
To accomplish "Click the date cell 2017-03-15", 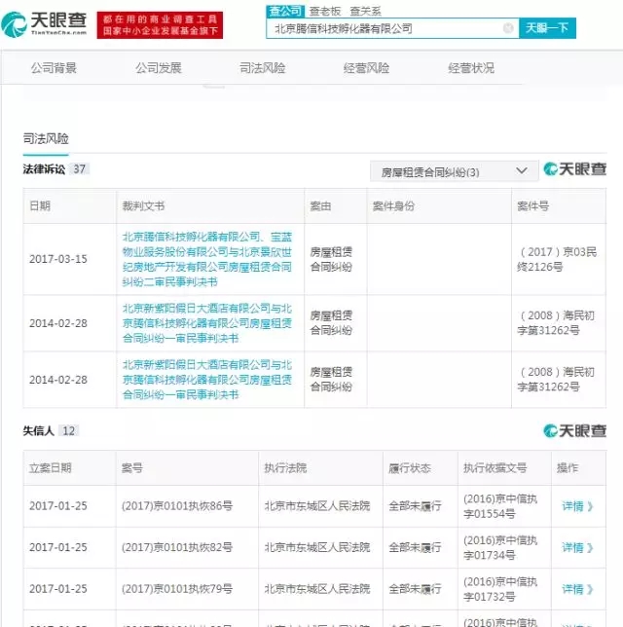I will point(58,259).
